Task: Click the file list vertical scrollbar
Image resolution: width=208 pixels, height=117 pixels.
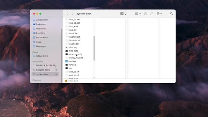Action: 94,48
